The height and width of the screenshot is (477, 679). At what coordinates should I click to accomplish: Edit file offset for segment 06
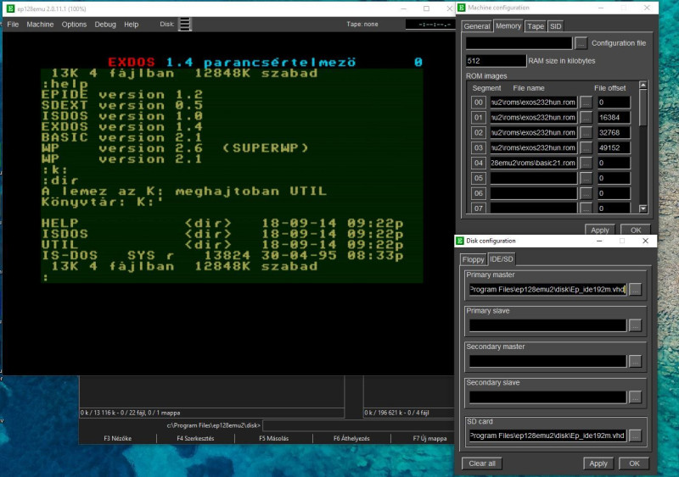tap(614, 193)
